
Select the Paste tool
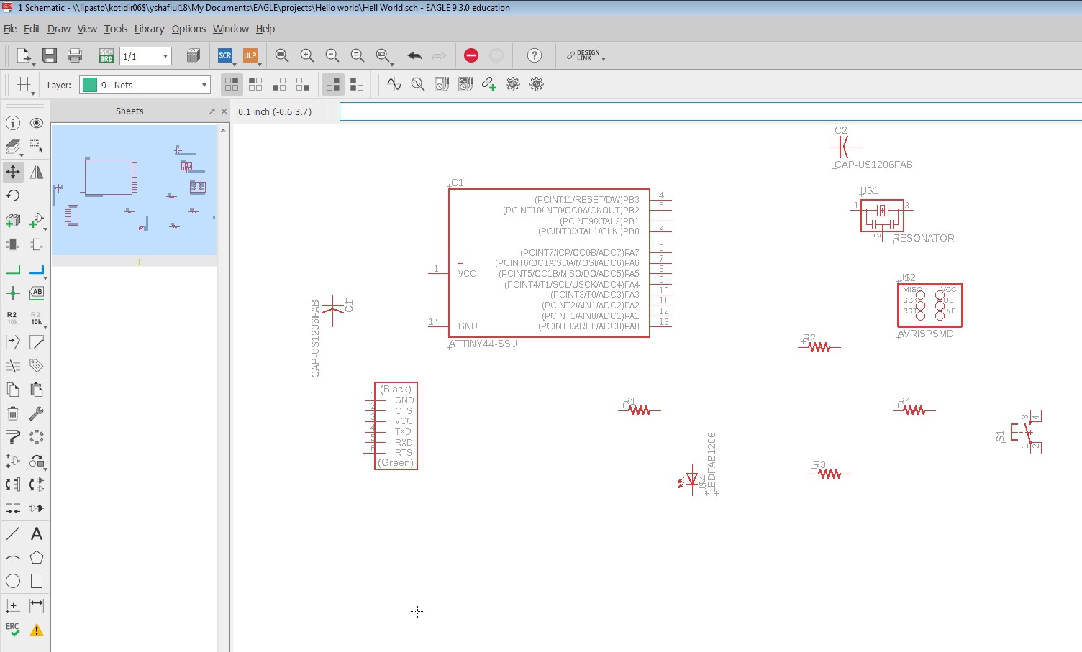pos(37,390)
